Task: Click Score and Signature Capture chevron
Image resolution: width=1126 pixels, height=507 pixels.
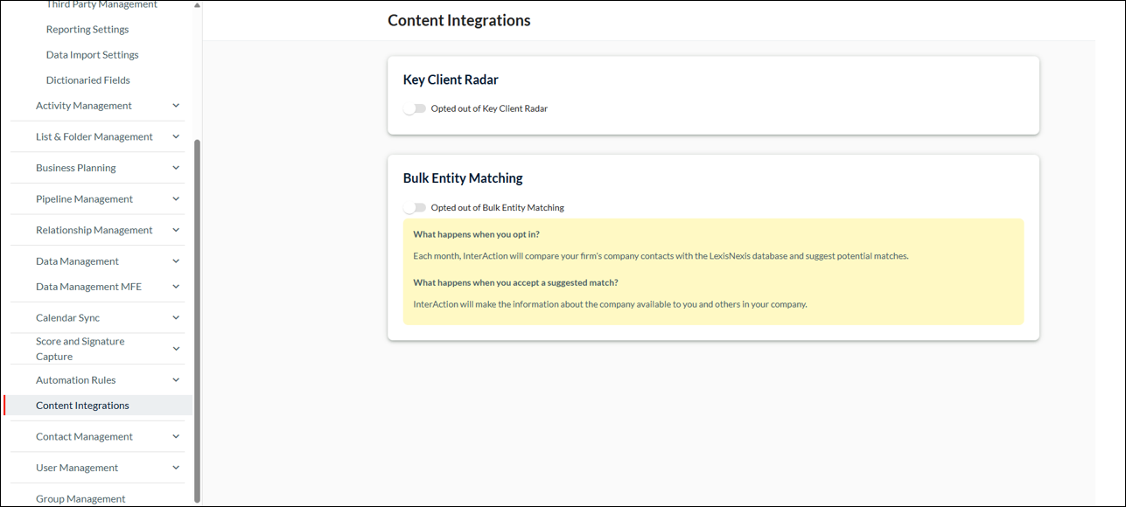Action: pos(176,349)
